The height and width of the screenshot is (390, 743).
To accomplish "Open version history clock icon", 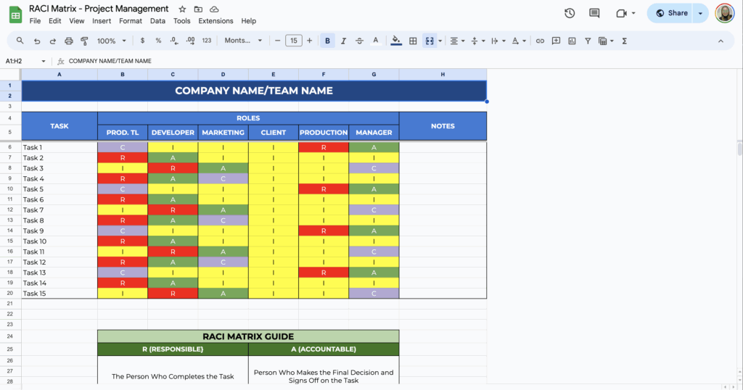I will 570,13.
